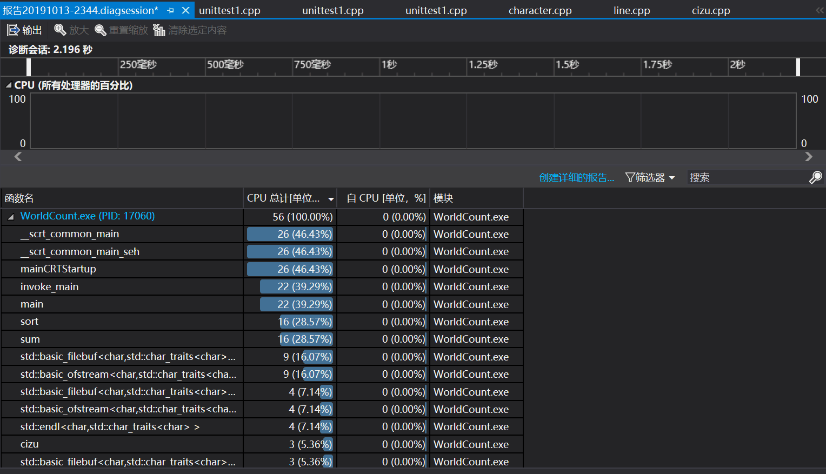Click the Self CPU (自 CPU) column header
826x474 pixels.
(x=383, y=198)
